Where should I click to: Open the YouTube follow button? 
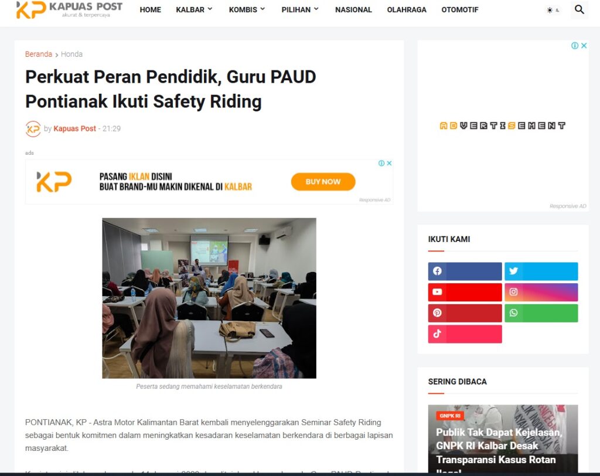(465, 292)
